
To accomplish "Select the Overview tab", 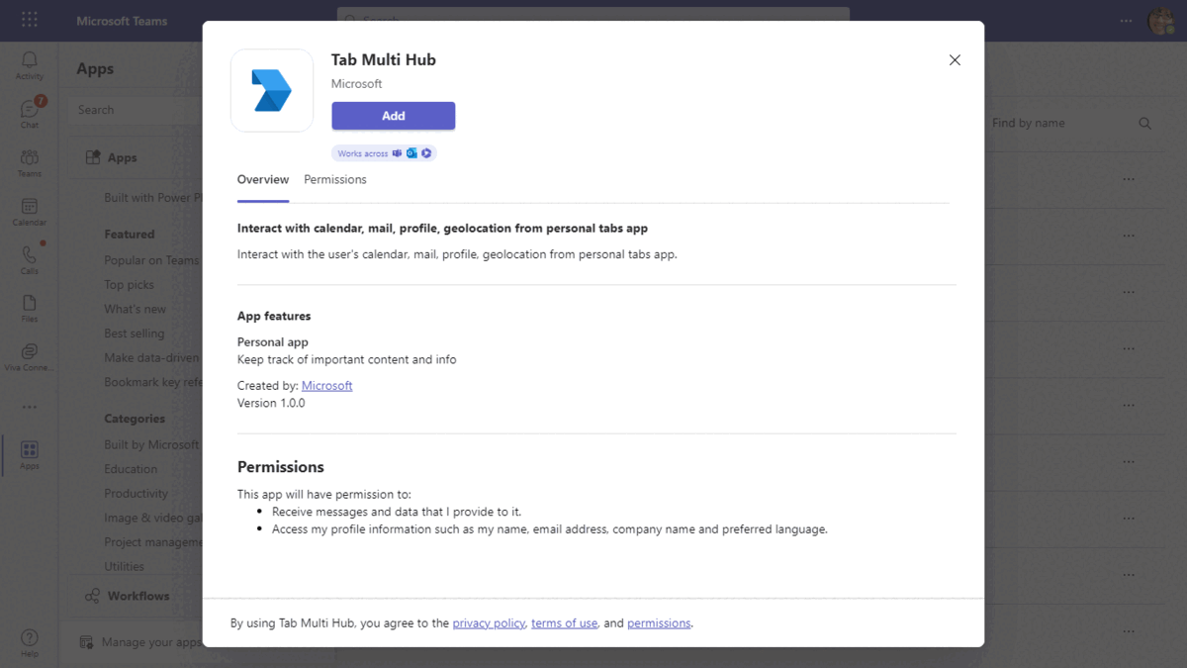I will pos(262,179).
